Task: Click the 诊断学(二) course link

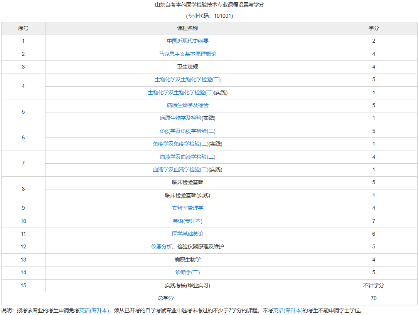Action: click(187, 272)
